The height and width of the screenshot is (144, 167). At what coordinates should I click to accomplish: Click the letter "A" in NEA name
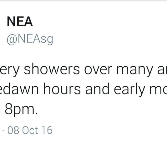click(28, 22)
